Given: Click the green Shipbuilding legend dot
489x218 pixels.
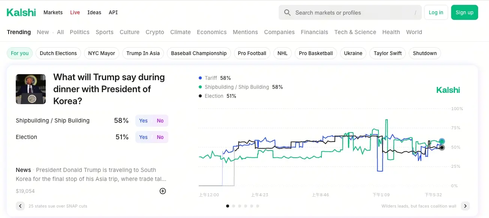Looking at the screenshot, I should tap(200, 87).
